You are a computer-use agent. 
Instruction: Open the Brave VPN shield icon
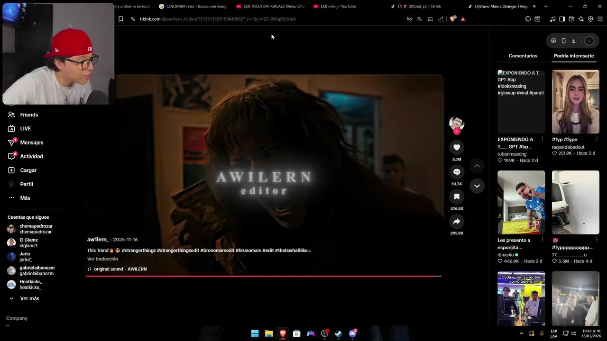pos(590,19)
